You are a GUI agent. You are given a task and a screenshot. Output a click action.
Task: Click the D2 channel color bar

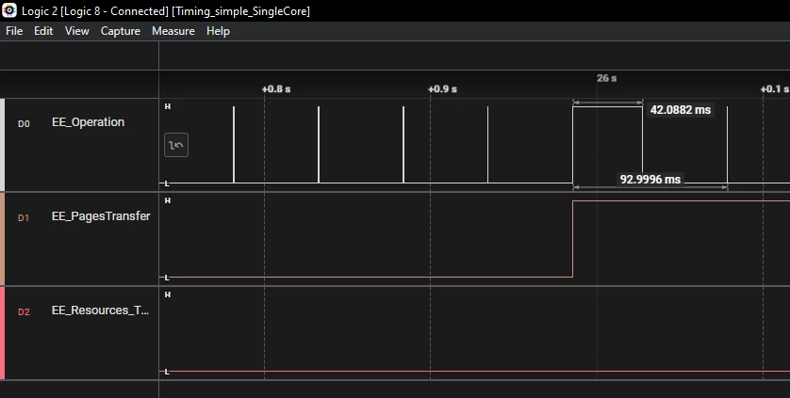click(x=3, y=333)
